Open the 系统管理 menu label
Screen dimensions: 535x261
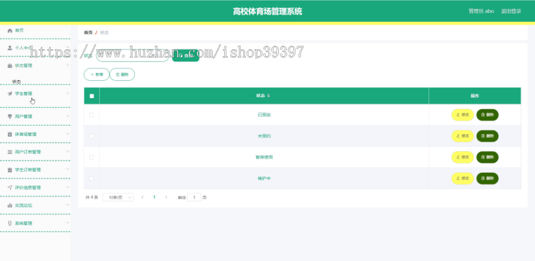(24, 223)
